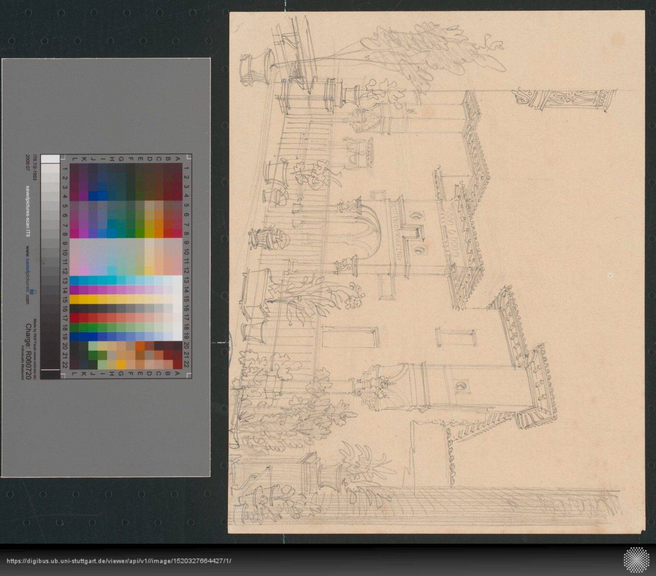Click the digibus.ub.uni-stuttgart.de image URL text
The width and height of the screenshot is (656, 576).
tap(119, 561)
